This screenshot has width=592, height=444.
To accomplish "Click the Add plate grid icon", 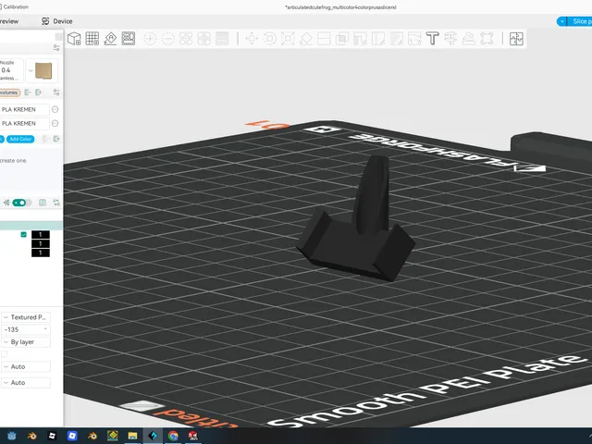I will (x=92, y=39).
